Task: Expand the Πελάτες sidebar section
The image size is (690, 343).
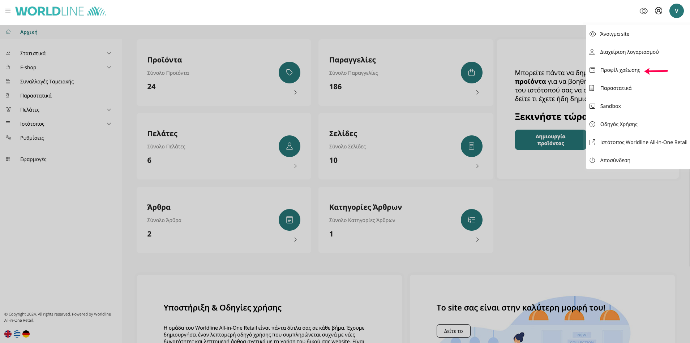Action: pyautogui.click(x=109, y=110)
